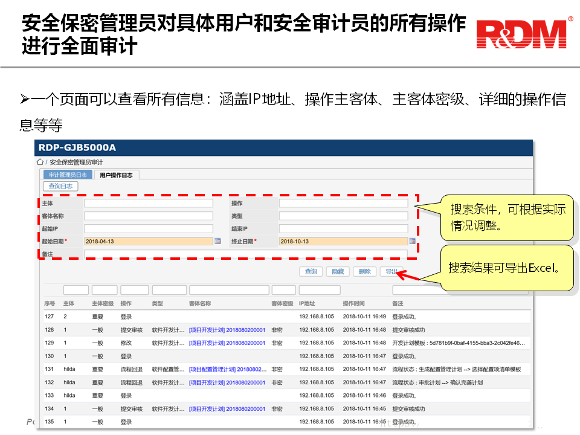Open the home breadcrumb icon
This screenshot has width=580, height=435.
(x=40, y=162)
